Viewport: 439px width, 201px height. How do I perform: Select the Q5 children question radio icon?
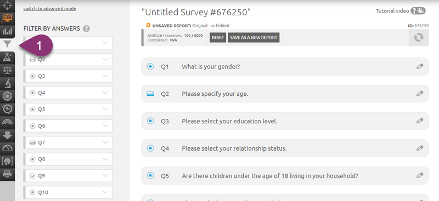(150, 175)
